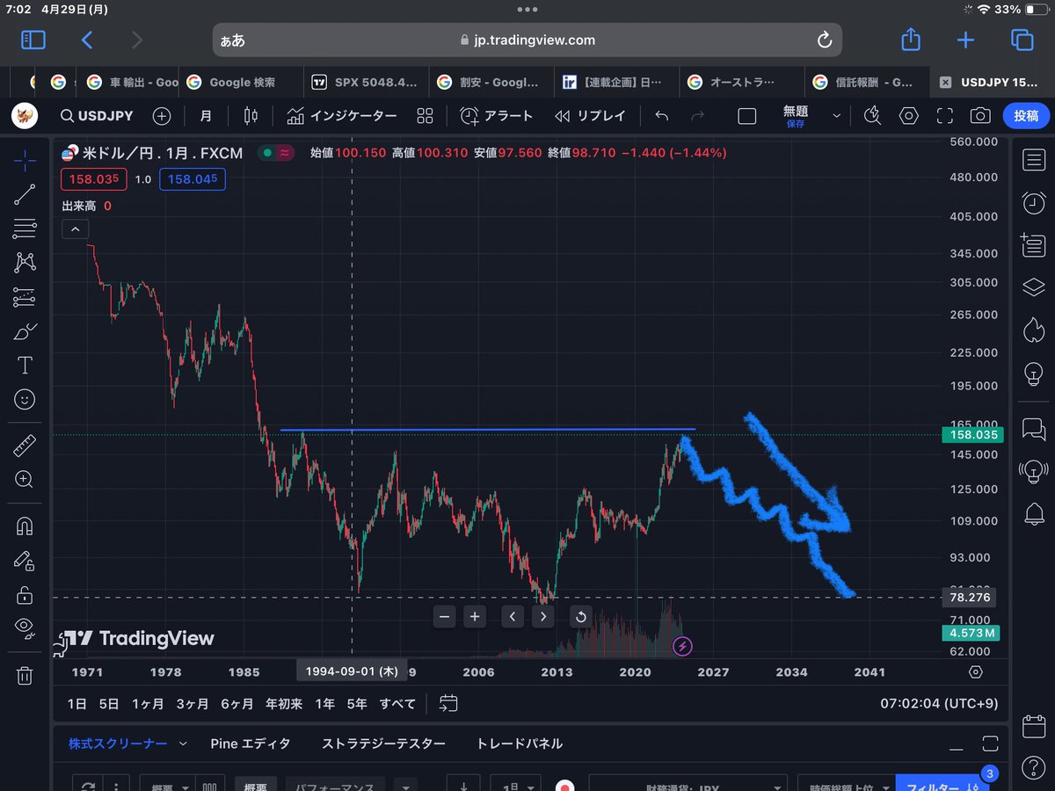1055x791 pixels.
Task: Toggle stay in drawing mode
Action: click(25, 560)
